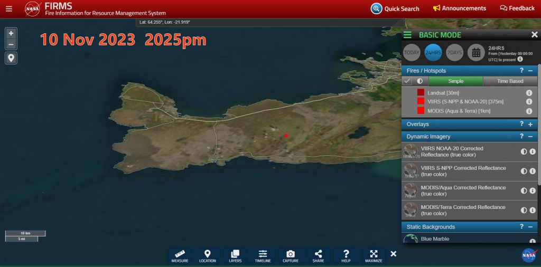Maximize the map view
Image resolution: width=541 pixels, height=267 pixels.
coord(374,256)
